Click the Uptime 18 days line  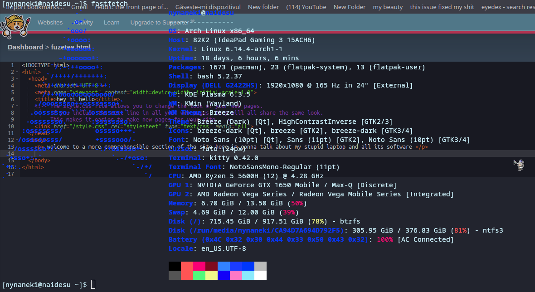point(233,58)
